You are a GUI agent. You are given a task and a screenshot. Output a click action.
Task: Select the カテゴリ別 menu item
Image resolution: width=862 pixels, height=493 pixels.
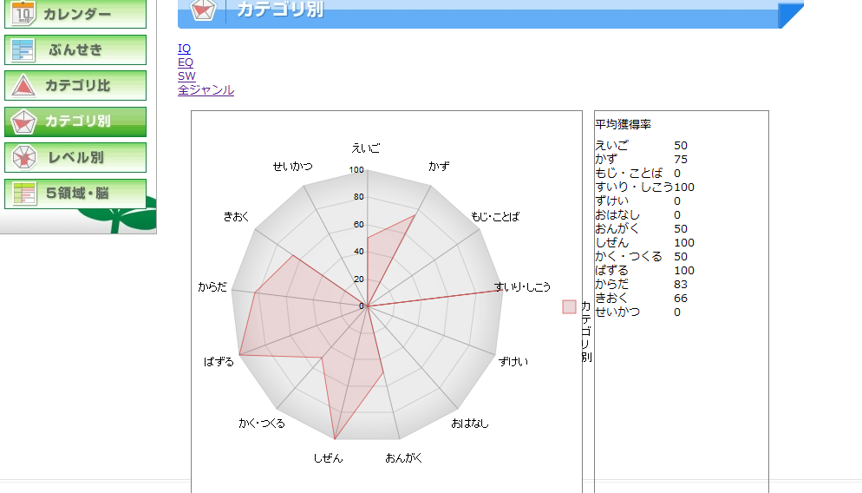click(75, 122)
